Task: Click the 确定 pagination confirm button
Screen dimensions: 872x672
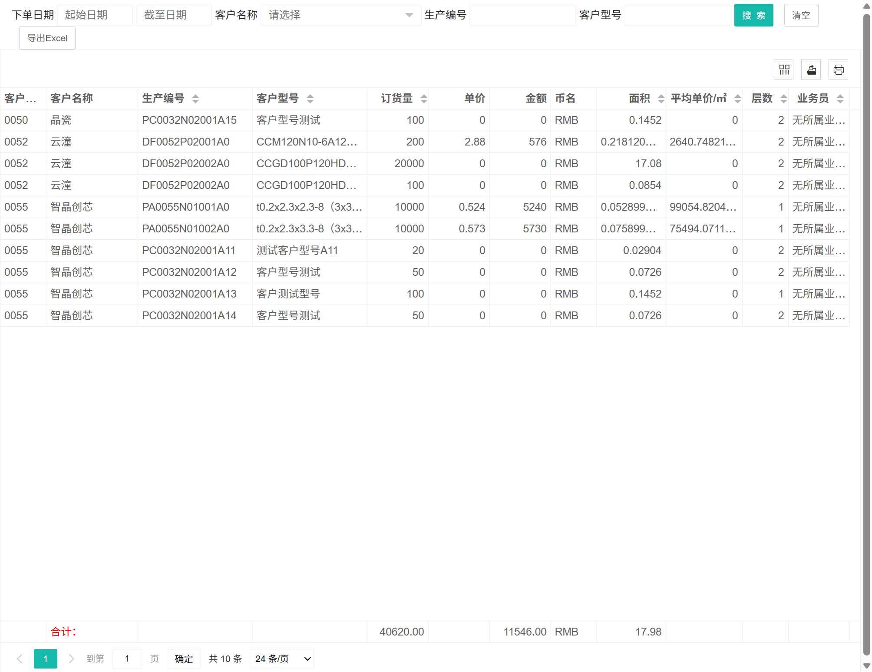Action: (183, 659)
